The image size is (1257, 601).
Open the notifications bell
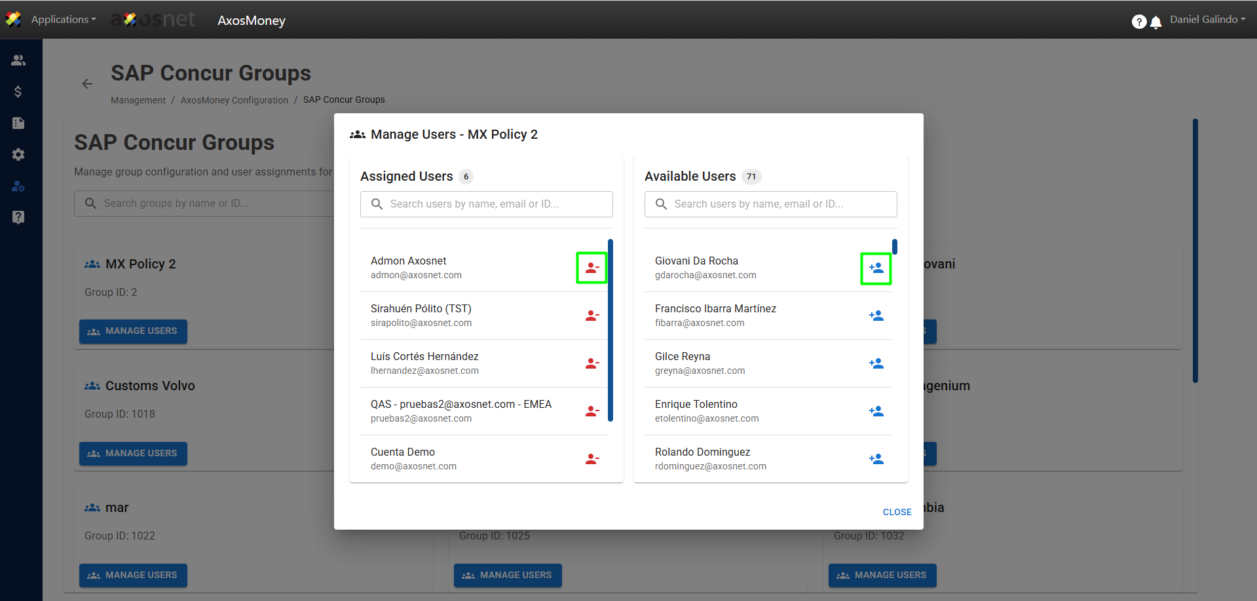(x=1156, y=22)
